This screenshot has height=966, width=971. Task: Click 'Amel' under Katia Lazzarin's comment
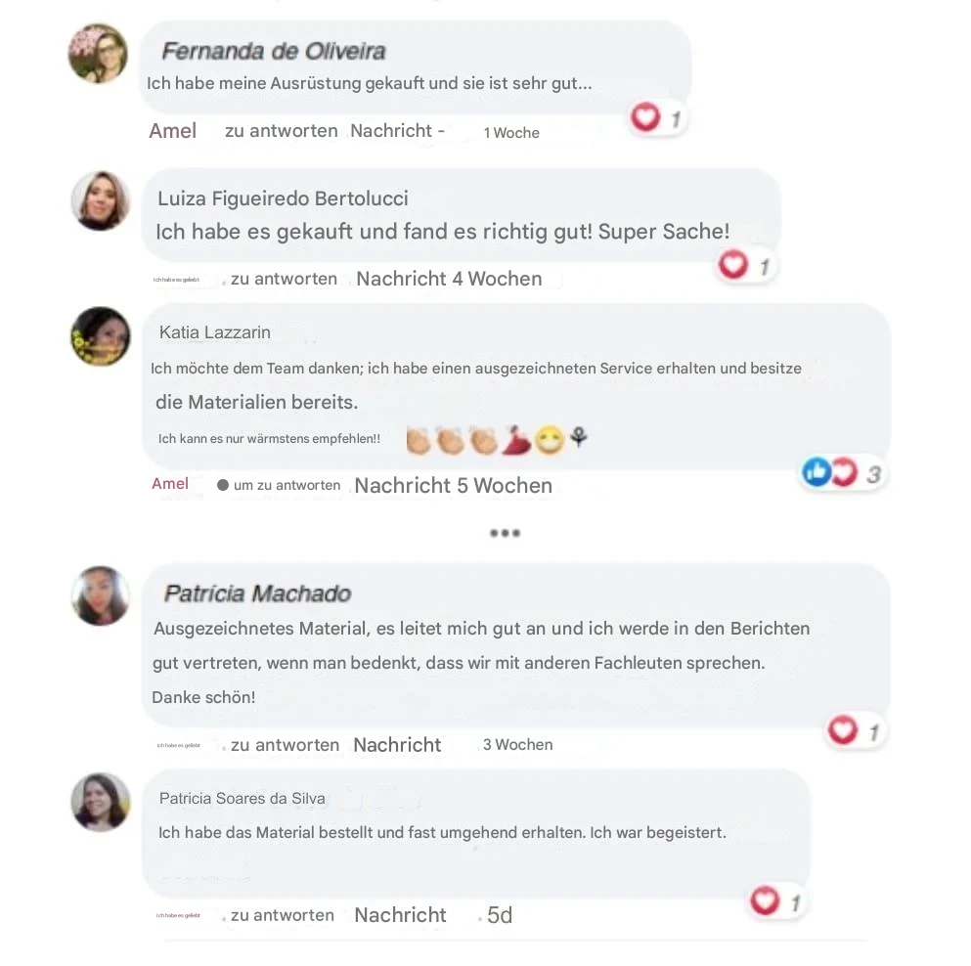coord(170,484)
